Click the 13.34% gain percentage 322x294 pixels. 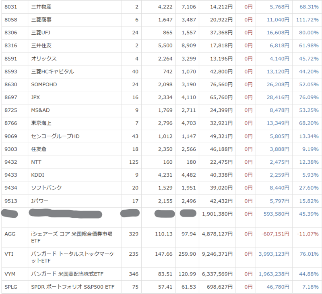pyautogui.click(x=309, y=136)
